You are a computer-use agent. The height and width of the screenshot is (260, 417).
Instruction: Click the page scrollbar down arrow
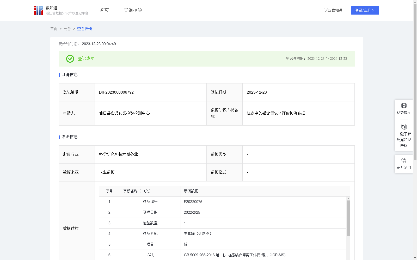coord(415,258)
